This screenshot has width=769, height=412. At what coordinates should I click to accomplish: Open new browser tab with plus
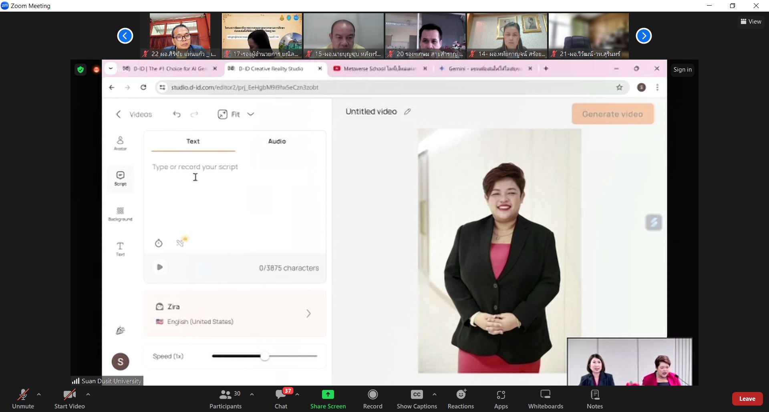coord(546,69)
